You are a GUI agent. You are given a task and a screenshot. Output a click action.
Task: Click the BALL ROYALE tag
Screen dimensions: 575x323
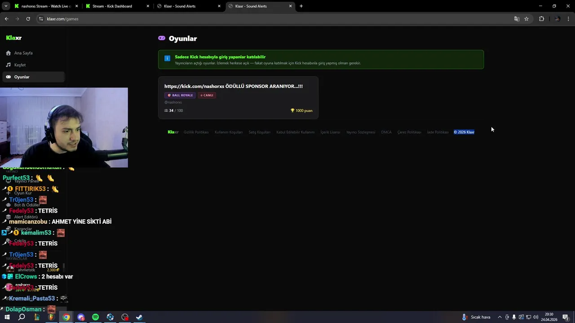point(180,95)
